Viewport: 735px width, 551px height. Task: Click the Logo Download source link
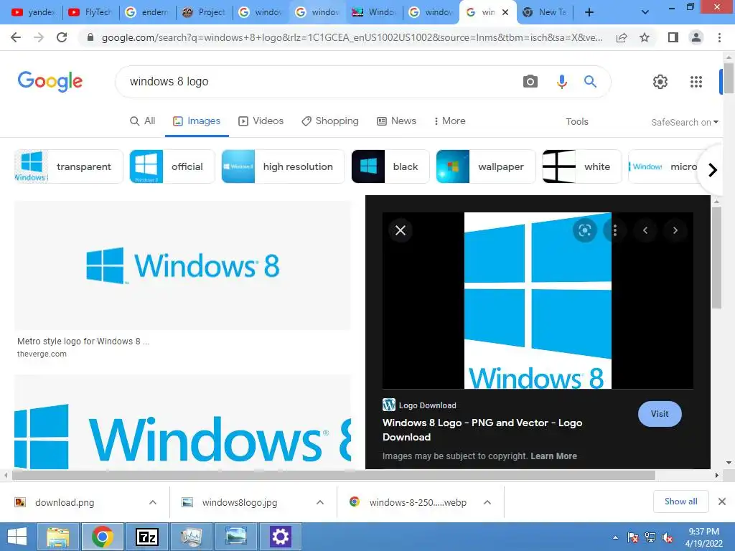pos(419,405)
